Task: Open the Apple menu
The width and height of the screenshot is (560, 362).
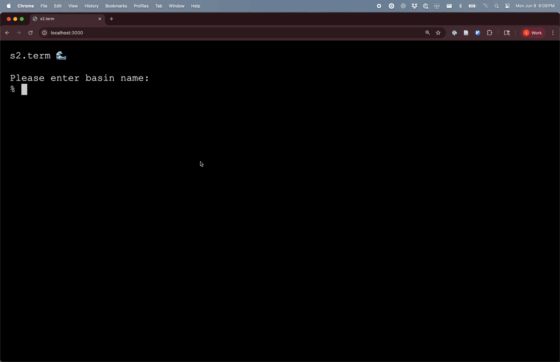Action: click(8, 6)
